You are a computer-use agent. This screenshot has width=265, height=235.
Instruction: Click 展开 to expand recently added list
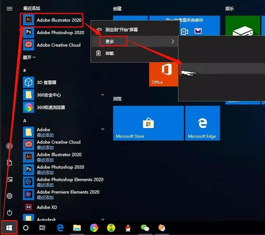[29, 57]
